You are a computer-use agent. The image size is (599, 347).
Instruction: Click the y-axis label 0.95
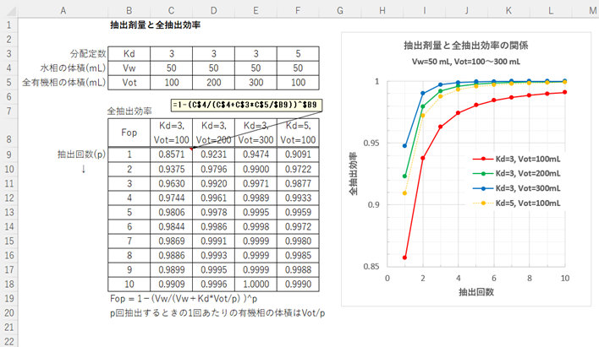371,143
